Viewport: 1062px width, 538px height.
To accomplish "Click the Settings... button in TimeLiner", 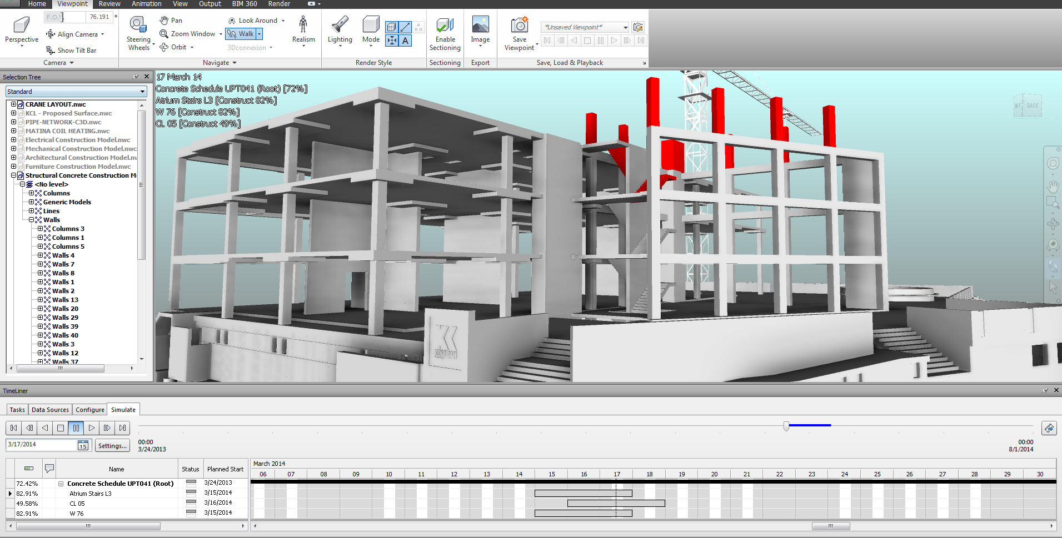I will [112, 445].
